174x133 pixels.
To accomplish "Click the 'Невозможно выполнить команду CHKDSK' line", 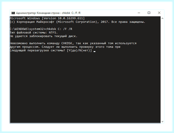I will click(x=73, y=43).
